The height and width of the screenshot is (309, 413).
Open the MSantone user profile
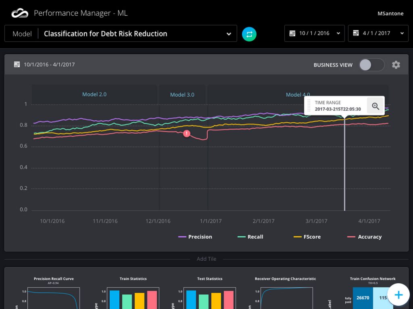pos(390,13)
